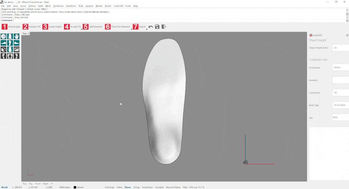Viewport: 349px width, 189px height.
Task: Click the add viewport tab icon
Action: (52, 184)
